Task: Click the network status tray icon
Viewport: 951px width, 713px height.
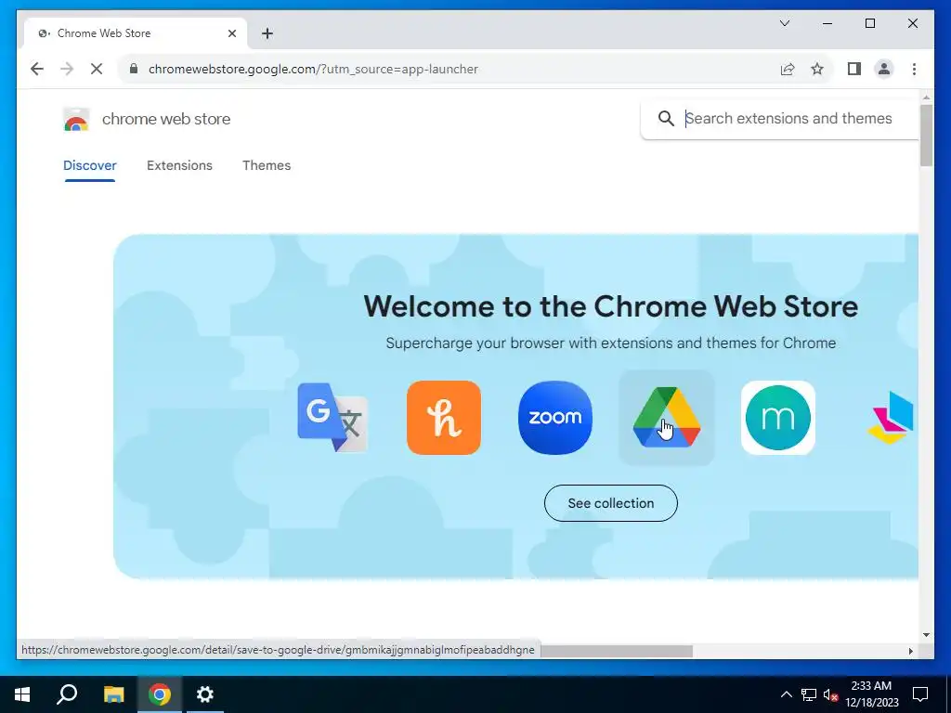Action: (x=809, y=694)
